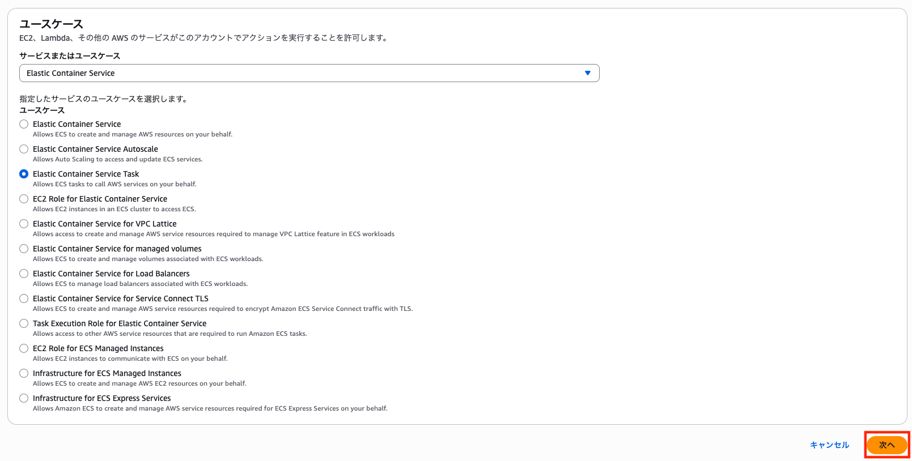Click 'required to run Amazon ECS tasks' description
The width and height of the screenshot is (912, 461).
170,334
